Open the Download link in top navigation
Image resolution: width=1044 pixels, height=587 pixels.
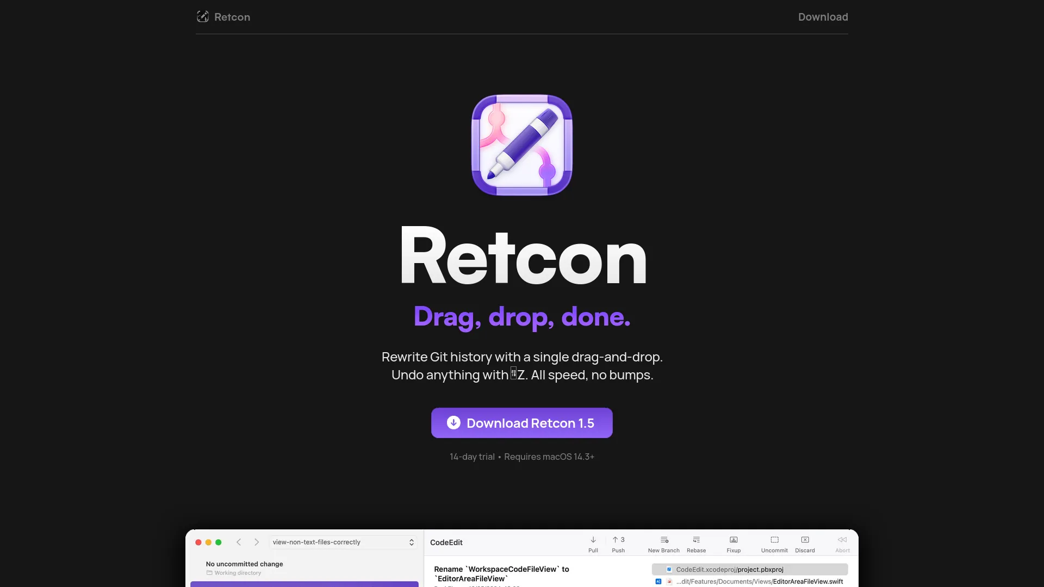[823, 17]
